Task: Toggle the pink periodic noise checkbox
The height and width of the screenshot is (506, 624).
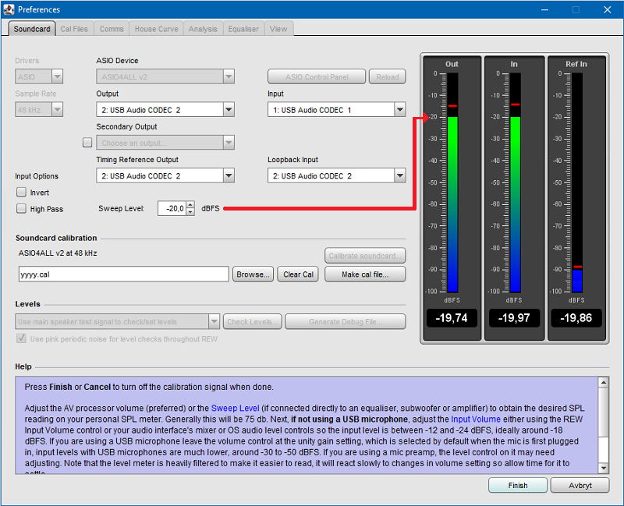Action: (21, 338)
